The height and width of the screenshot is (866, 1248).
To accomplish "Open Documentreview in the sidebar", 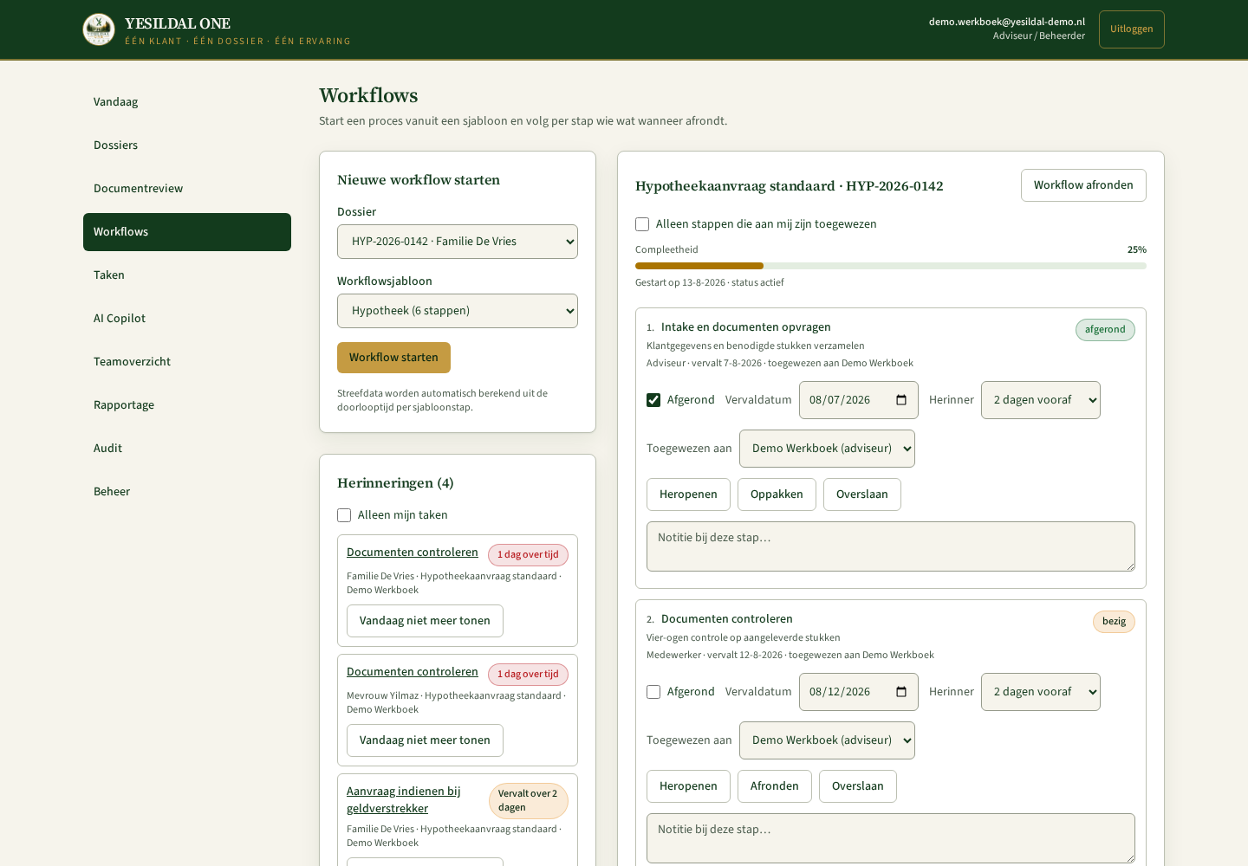I will pos(187,189).
